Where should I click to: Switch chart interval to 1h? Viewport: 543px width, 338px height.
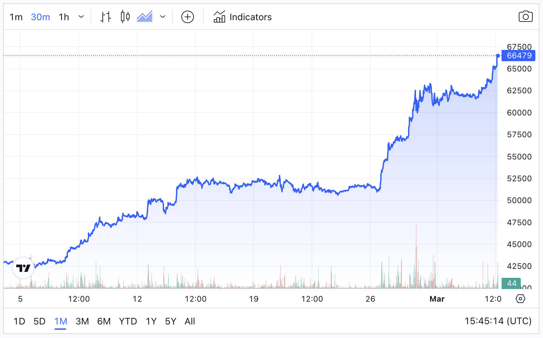click(63, 17)
